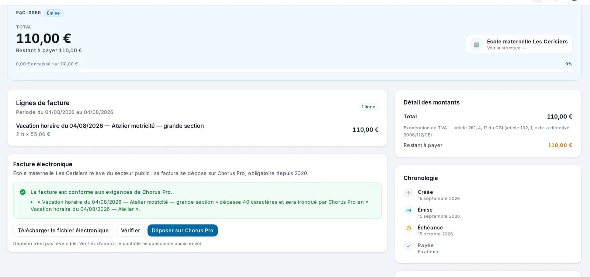Click the orange Restant à payer 110,00 € amount

pyautogui.click(x=560, y=145)
